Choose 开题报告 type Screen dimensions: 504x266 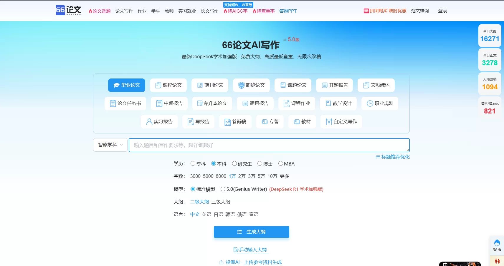[334, 85]
